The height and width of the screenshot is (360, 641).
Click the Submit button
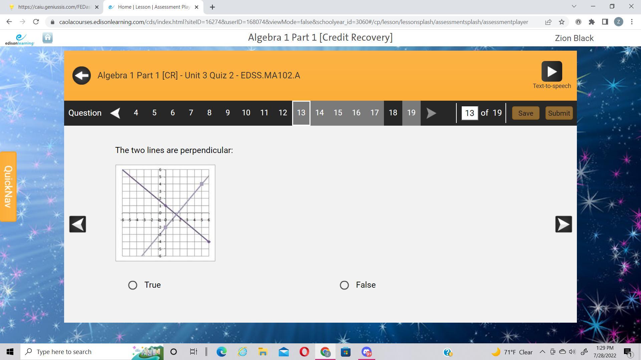point(559,113)
